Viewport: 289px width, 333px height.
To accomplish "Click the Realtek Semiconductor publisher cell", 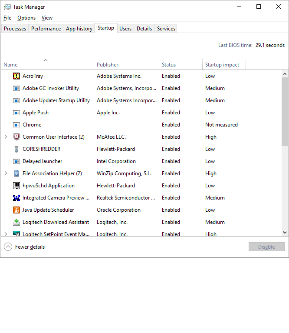I will click(x=126, y=198).
